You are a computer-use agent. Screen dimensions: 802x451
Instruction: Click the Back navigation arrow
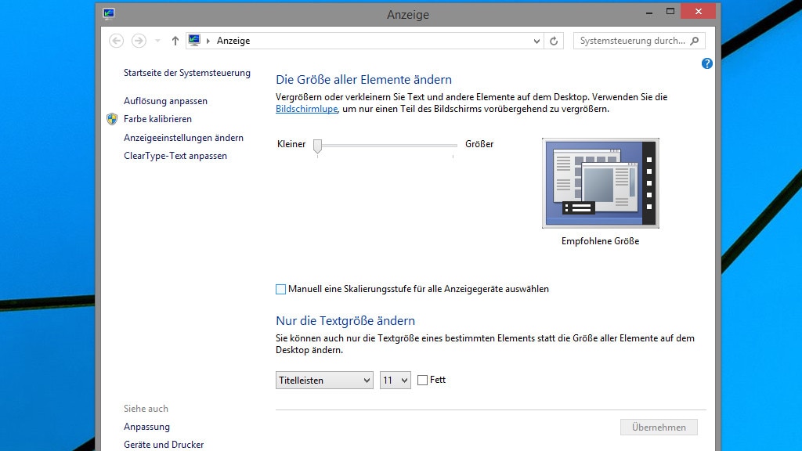pyautogui.click(x=117, y=41)
